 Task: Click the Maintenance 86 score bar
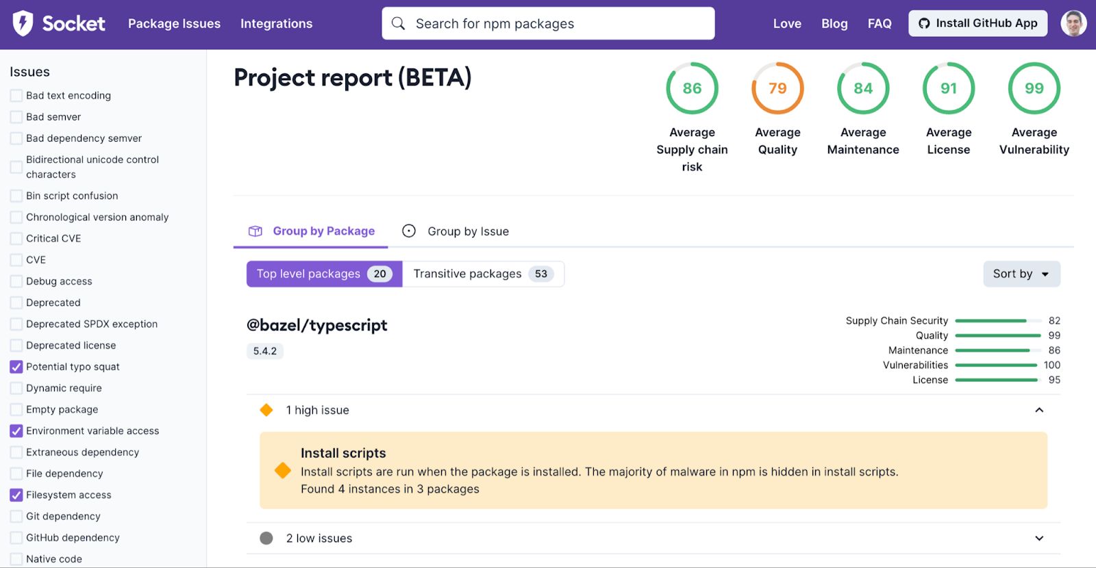[998, 350]
